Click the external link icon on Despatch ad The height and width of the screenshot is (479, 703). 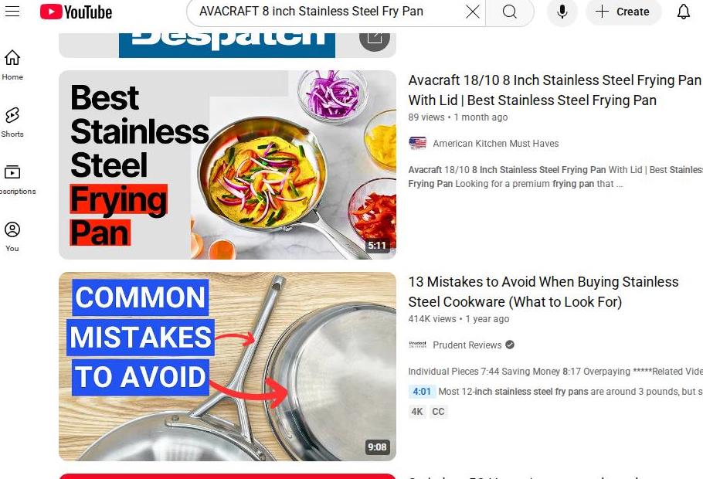pos(375,39)
